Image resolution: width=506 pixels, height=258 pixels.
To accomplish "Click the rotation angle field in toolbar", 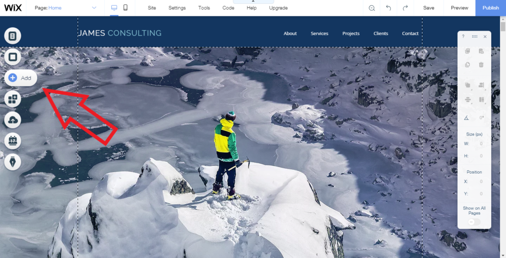I will tap(481, 118).
